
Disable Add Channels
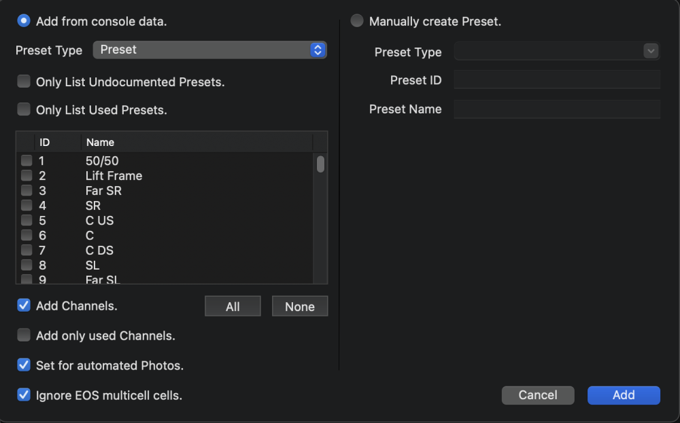24,306
